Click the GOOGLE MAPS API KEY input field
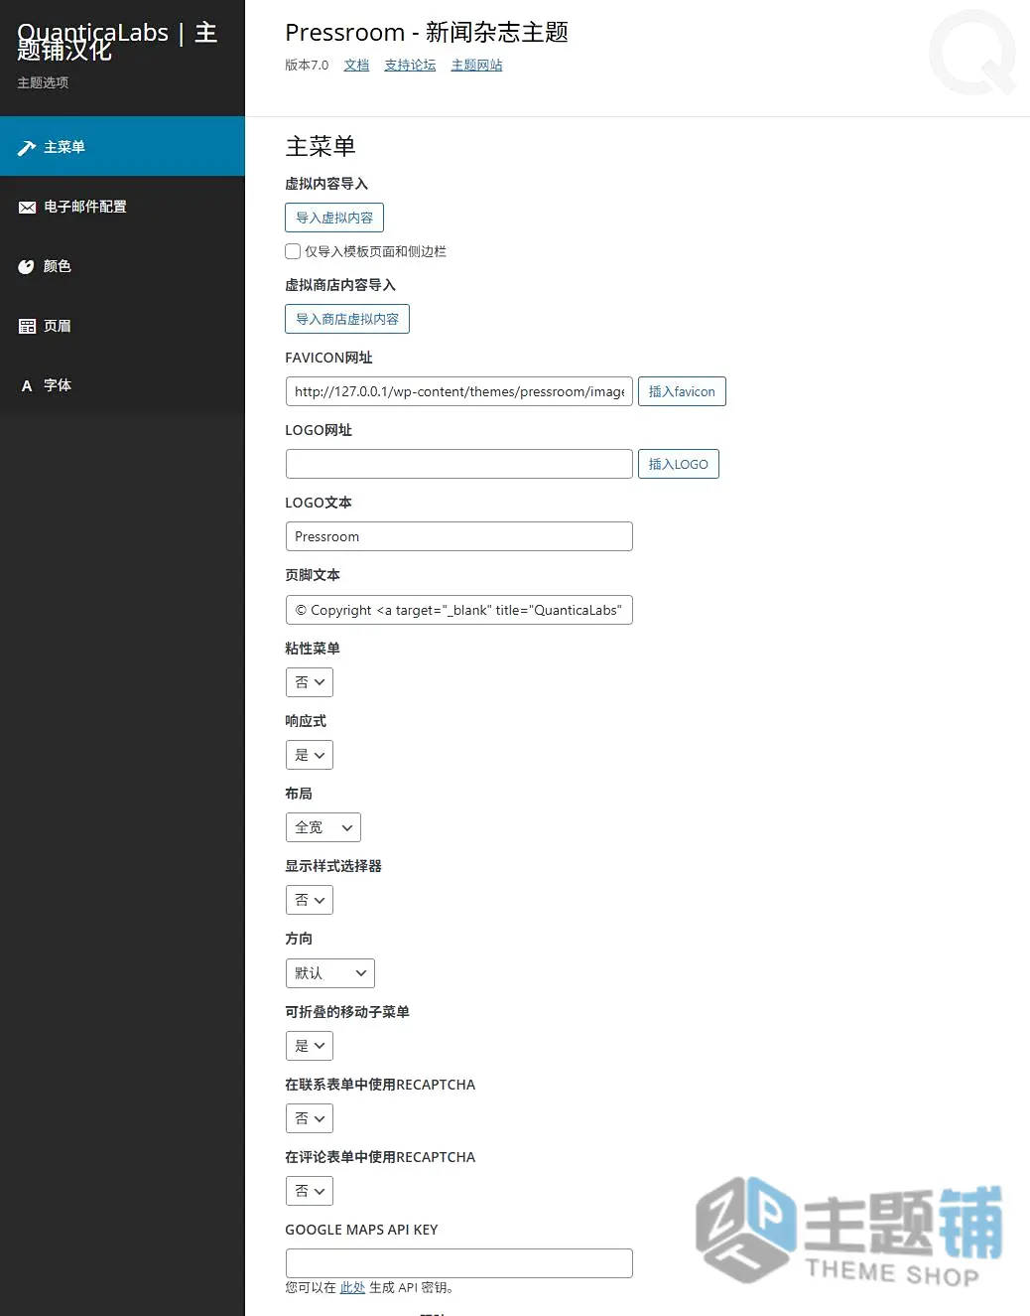 click(459, 1263)
